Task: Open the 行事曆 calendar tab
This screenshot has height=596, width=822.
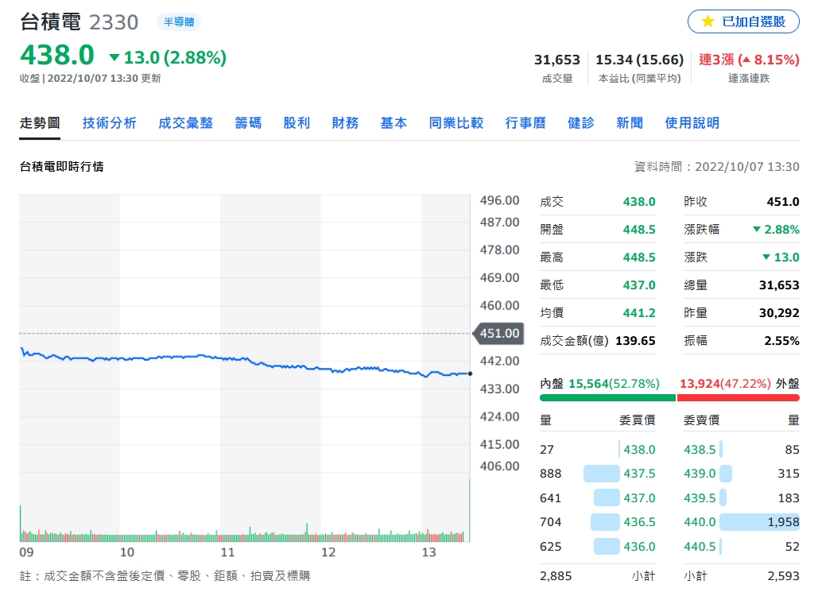Action: pos(525,123)
